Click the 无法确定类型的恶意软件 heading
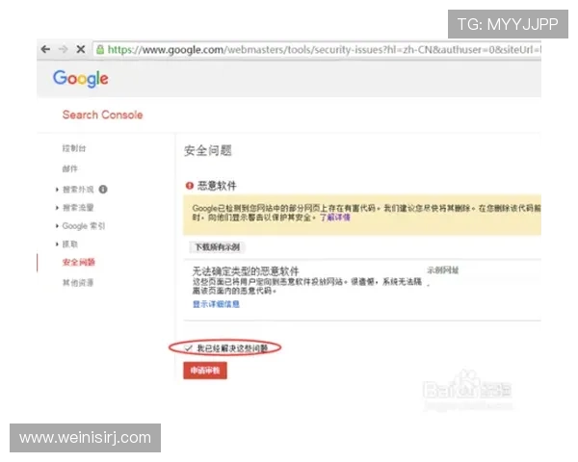 pos(246,271)
